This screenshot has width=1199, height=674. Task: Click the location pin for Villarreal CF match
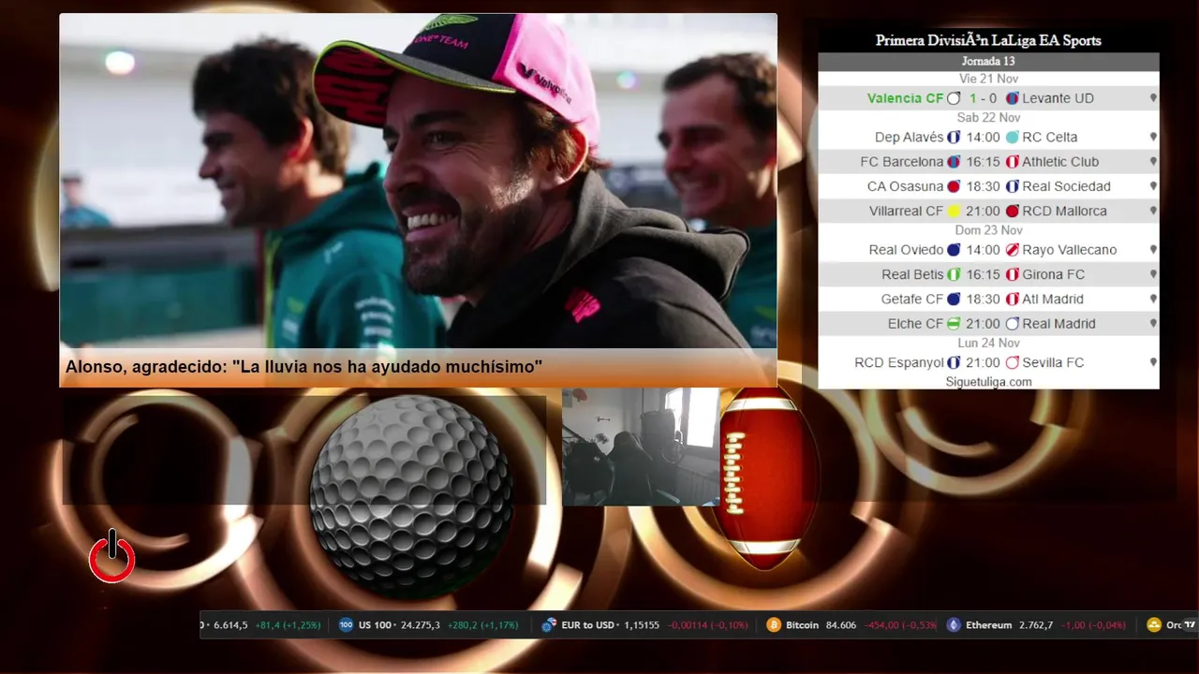pos(1153,212)
